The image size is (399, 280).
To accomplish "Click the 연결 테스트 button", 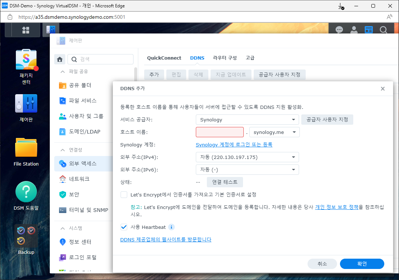I will pyautogui.click(x=225, y=182).
